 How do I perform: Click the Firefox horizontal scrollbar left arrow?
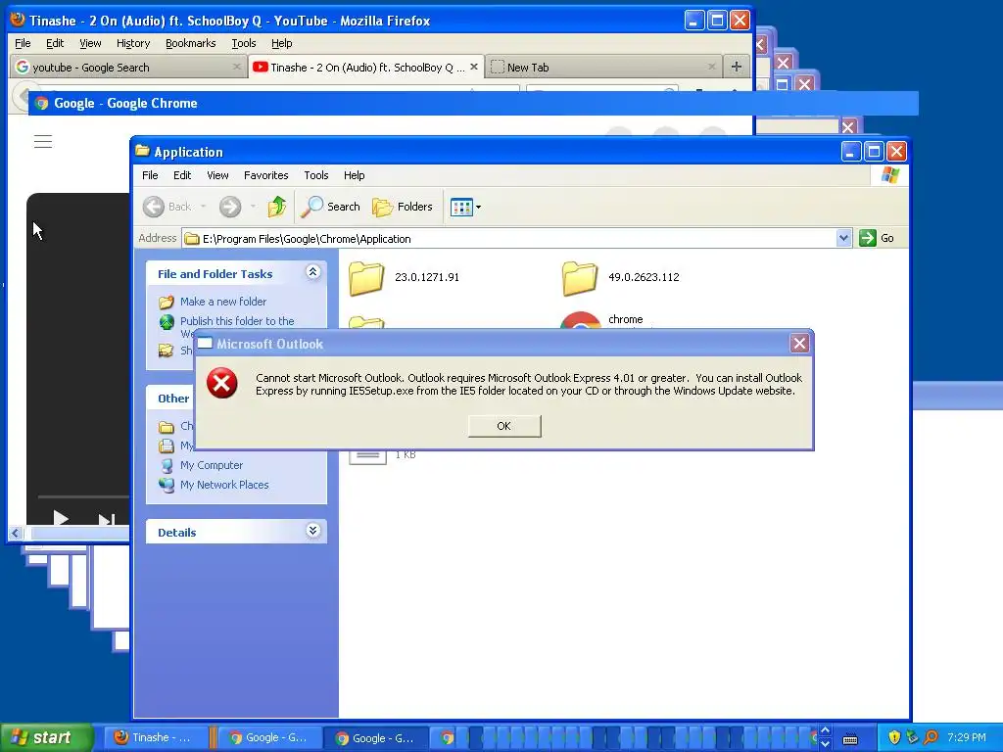pos(16,533)
